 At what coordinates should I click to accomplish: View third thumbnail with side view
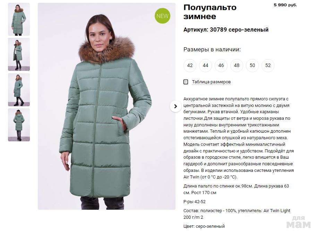(19, 90)
